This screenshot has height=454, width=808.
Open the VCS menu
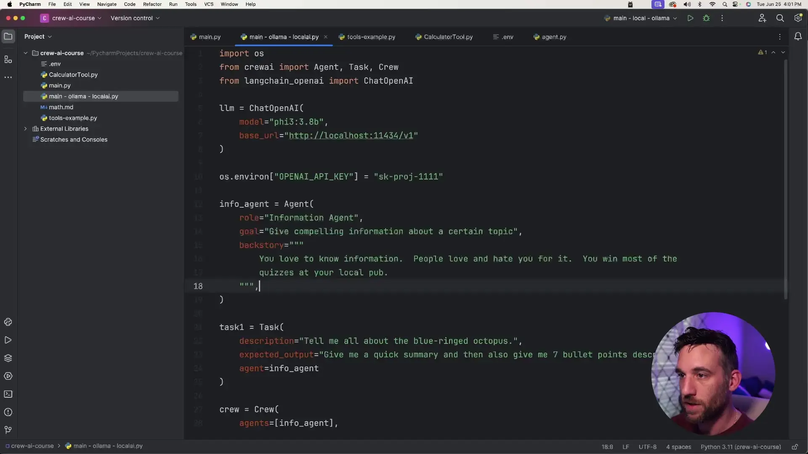coord(209,4)
